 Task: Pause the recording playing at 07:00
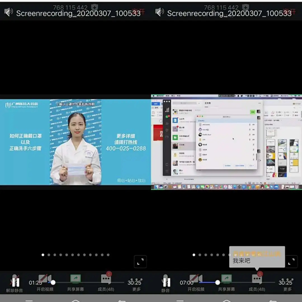pyautogui.click(x=167, y=282)
